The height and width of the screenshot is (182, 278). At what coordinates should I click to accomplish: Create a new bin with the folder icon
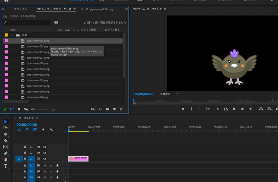[x=107, y=109]
